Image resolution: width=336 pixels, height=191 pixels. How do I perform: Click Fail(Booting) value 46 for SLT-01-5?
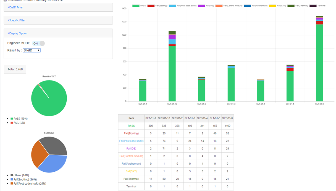click(216, 134)
